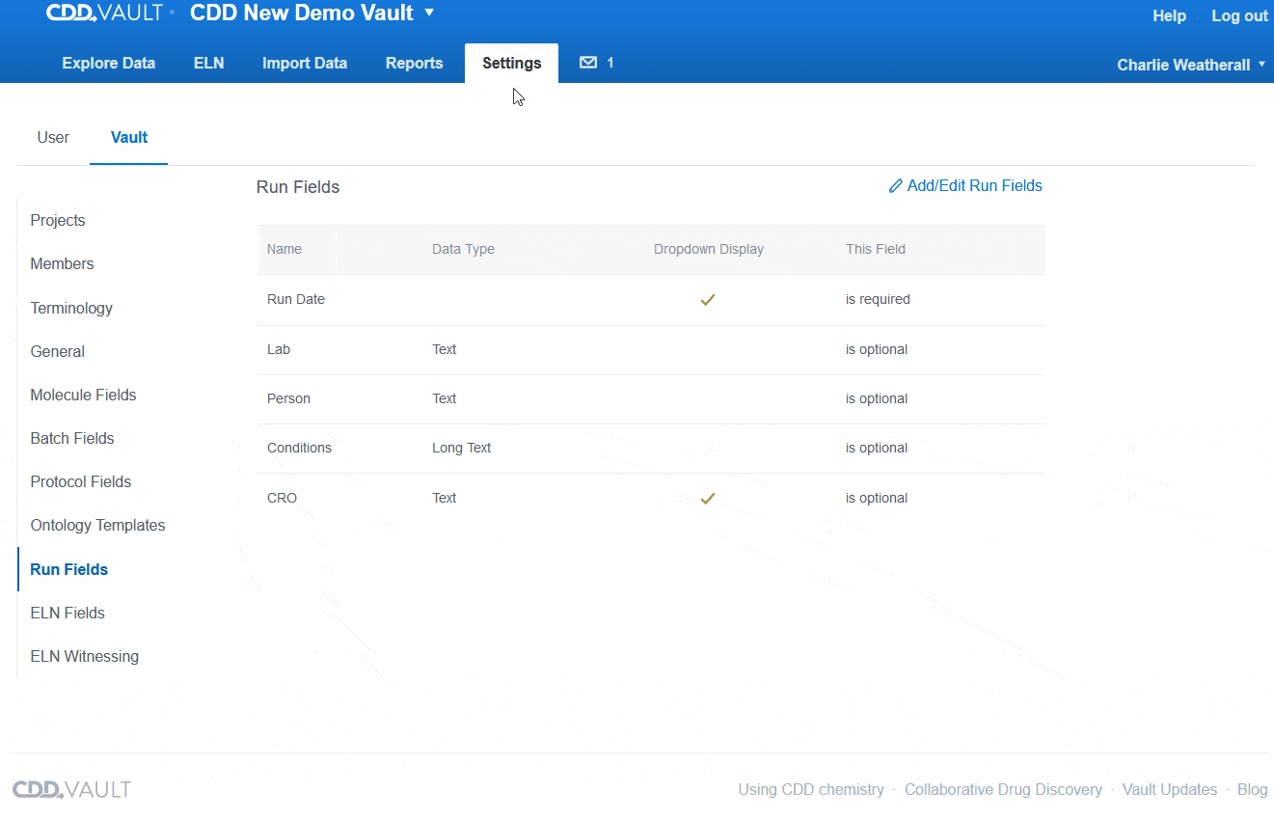The image size is (1274, 820).
Task: Click the This Field column header
Action: 876,249
